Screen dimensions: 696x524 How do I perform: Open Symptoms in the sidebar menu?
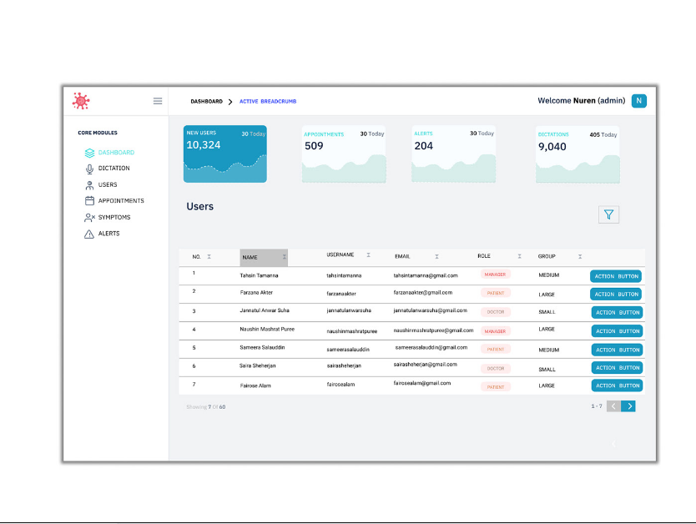[114, 218]
